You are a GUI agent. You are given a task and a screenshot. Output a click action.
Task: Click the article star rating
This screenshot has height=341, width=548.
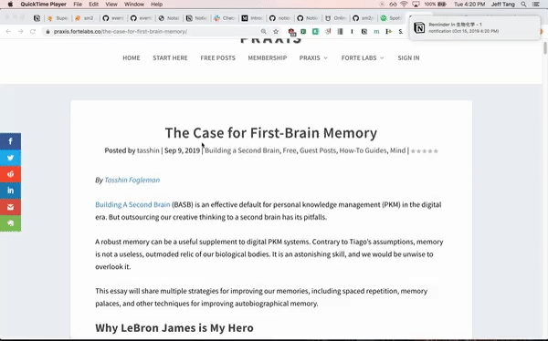click(x=425, y=150)
